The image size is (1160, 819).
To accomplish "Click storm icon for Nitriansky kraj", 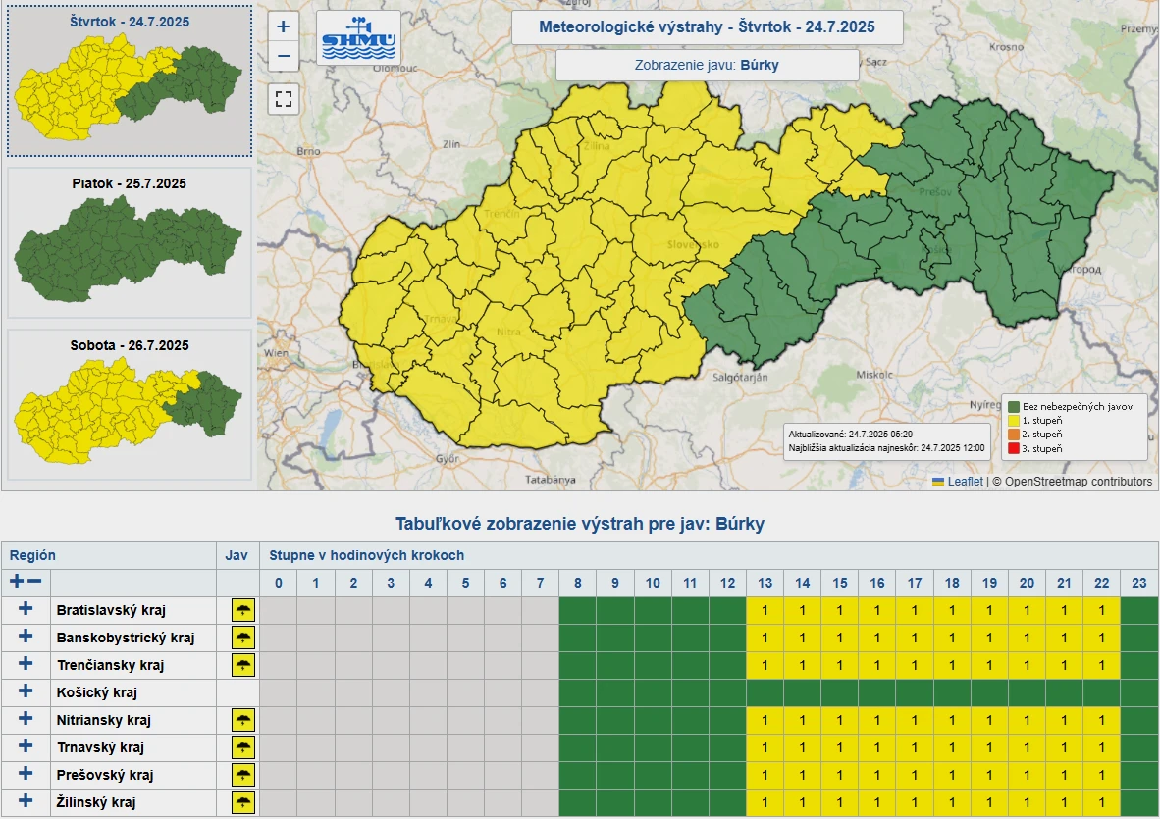I will coord(242,720).
